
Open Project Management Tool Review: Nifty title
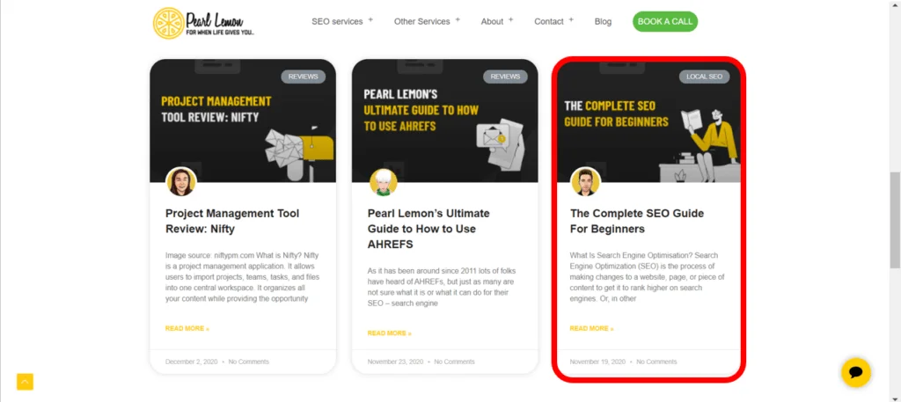[x=232, y=221]
